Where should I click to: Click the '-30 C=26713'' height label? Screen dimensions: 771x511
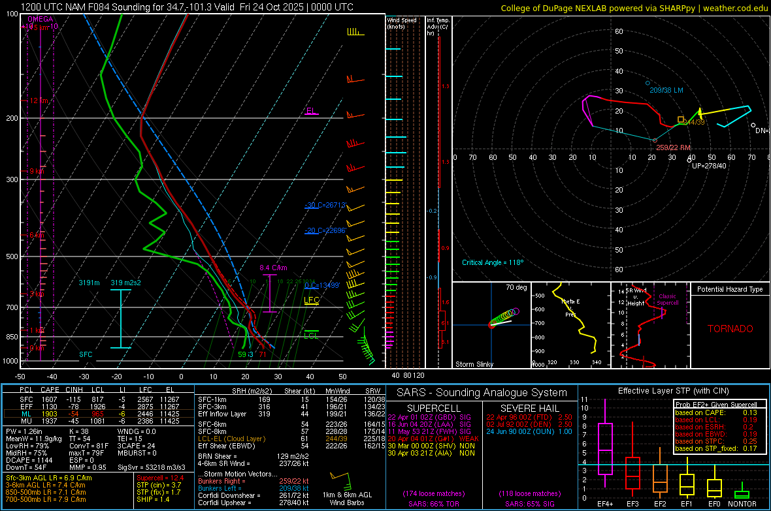[x=325, y=205]
